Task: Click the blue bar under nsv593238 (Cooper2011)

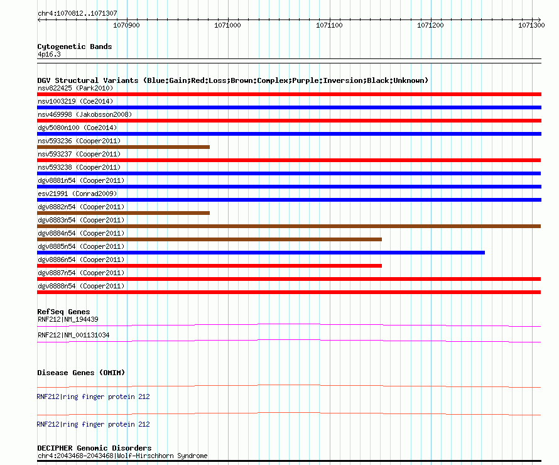Action: pos(289,173)
